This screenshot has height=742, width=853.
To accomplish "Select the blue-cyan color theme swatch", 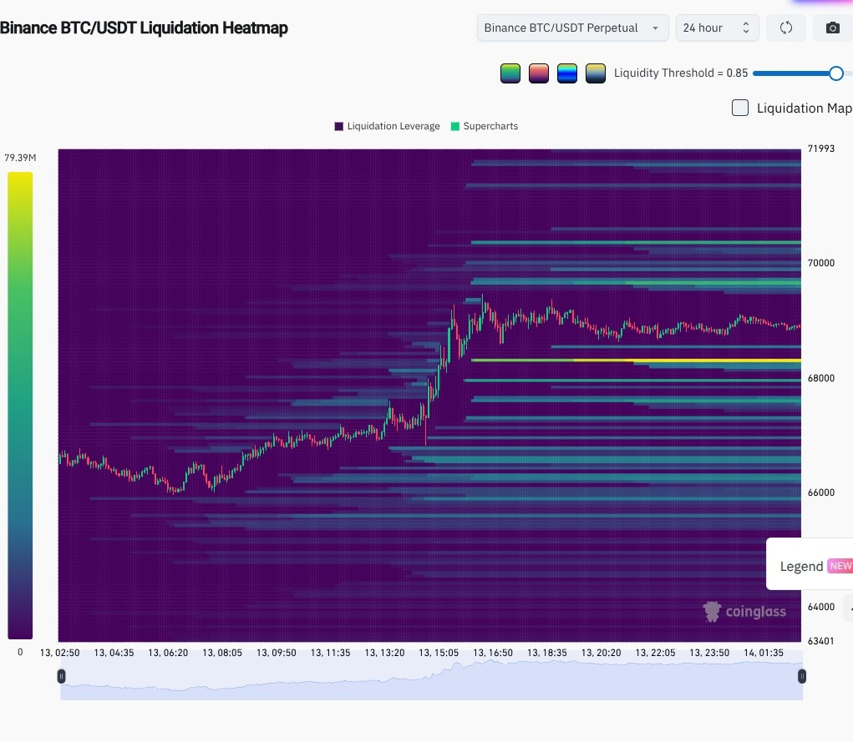I will 567,73.
